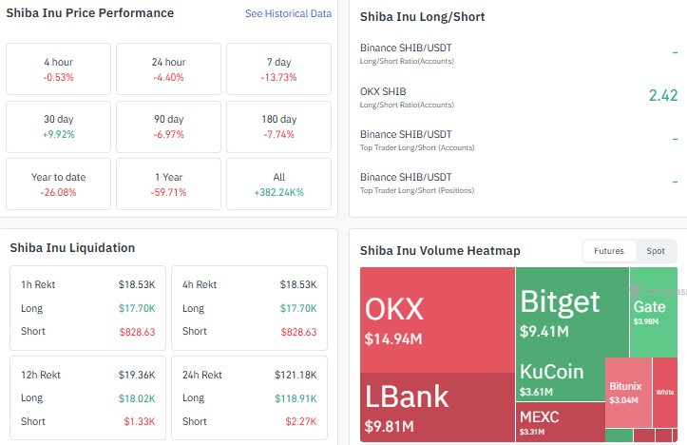Select the 4 hour performance card
687x445 pixels.
pos(58,68)
